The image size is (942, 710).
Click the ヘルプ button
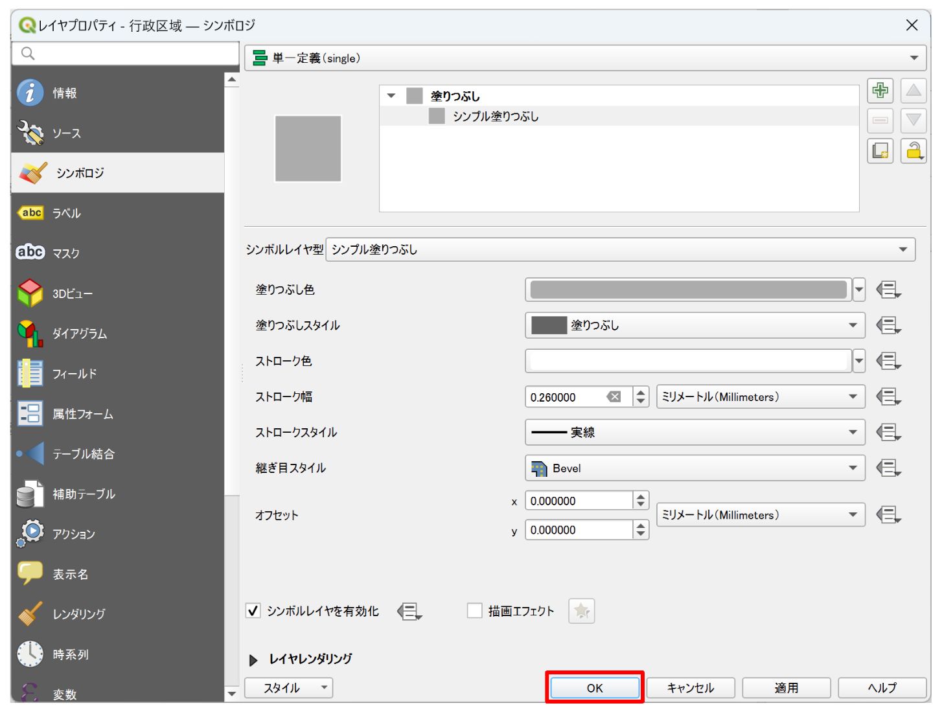click(882, 688)
